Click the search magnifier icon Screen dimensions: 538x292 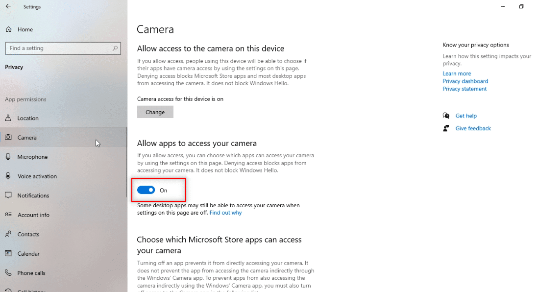115,48
